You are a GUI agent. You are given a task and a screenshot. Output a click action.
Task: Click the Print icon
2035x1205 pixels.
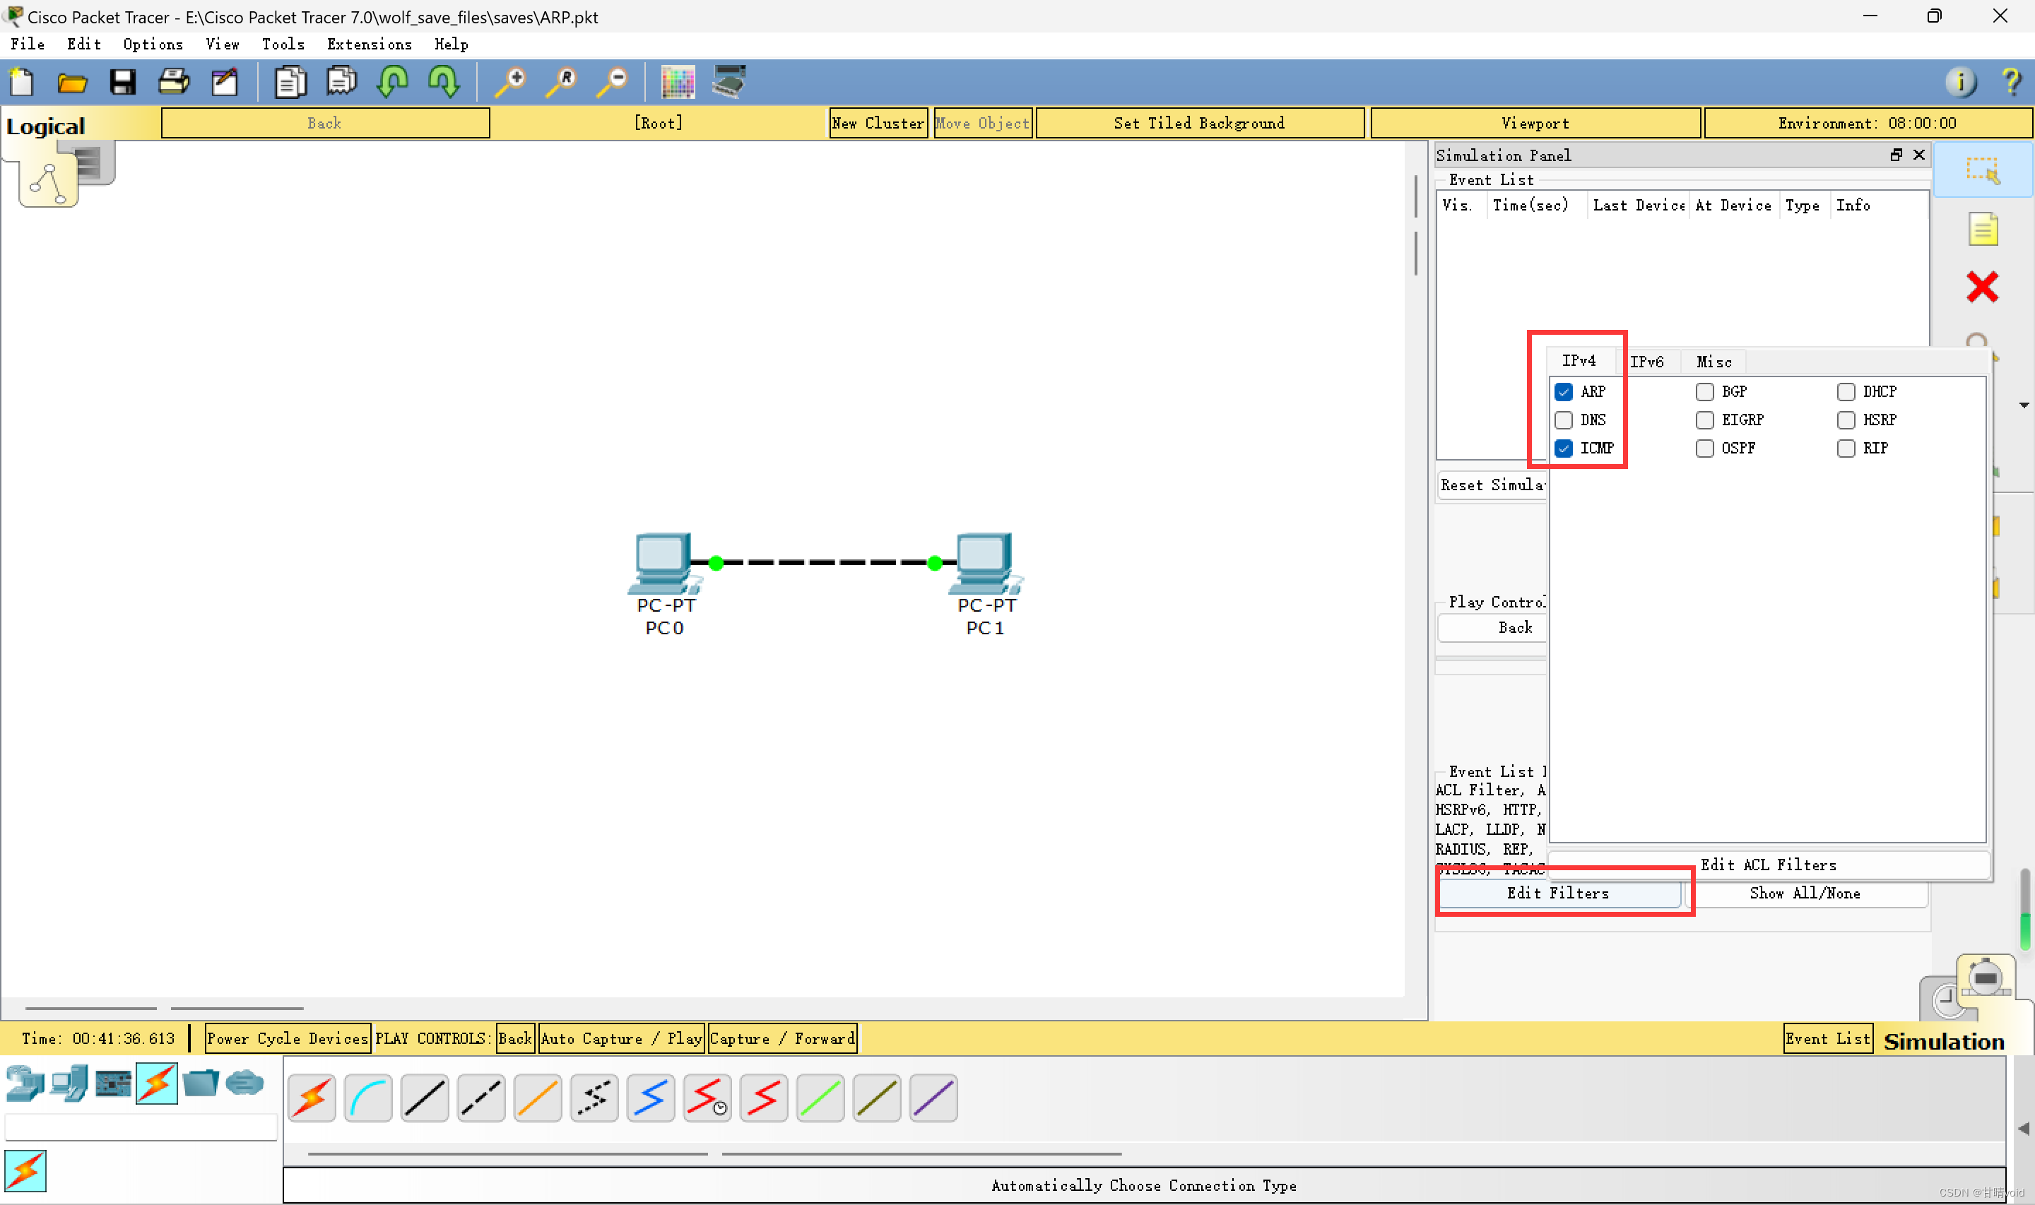point(173,82)
